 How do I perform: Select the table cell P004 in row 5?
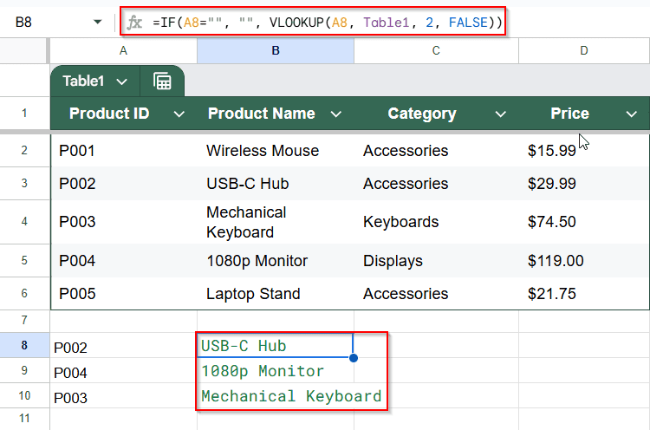[124, 260]
